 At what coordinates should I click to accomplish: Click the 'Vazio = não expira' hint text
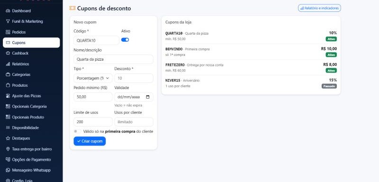tap(128, 105)
